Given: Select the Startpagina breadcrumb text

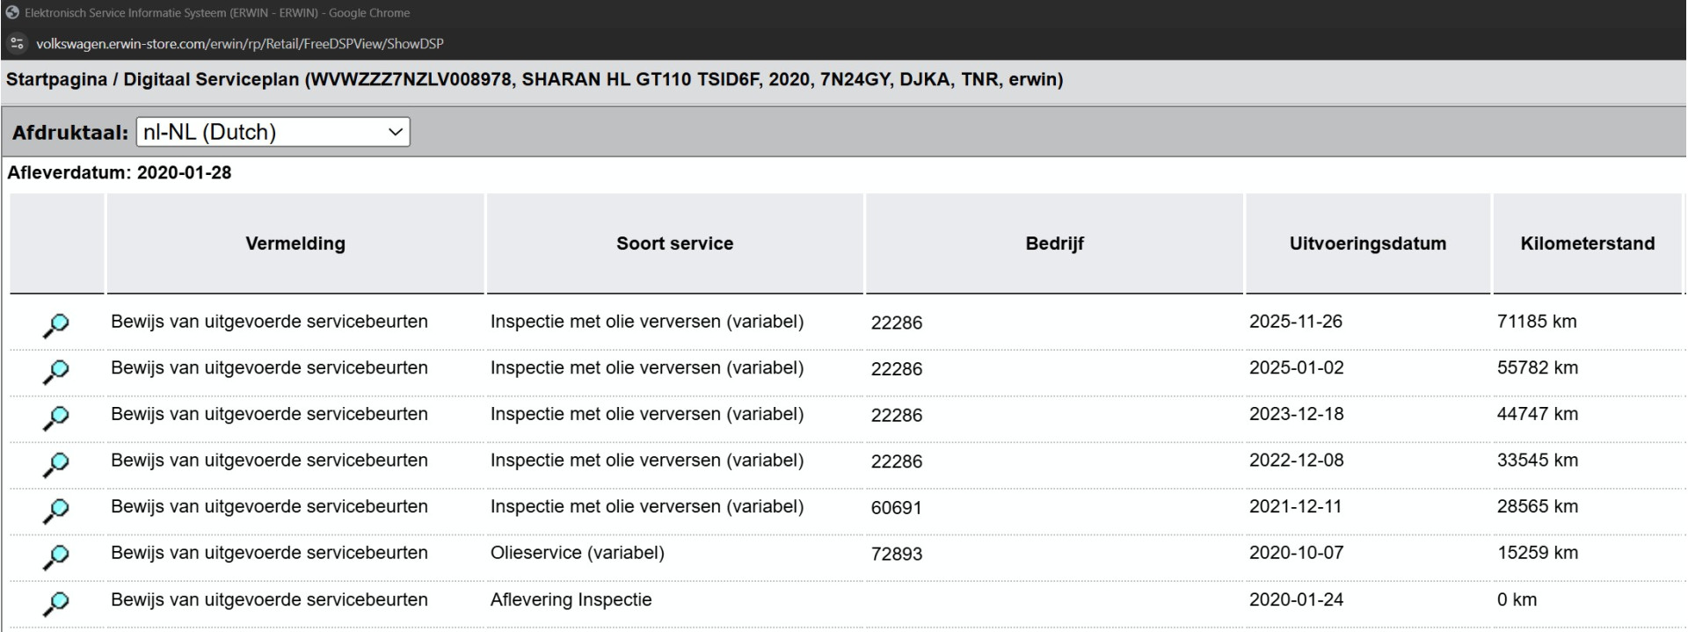Looking at the screenshot, I should point(56,80).
